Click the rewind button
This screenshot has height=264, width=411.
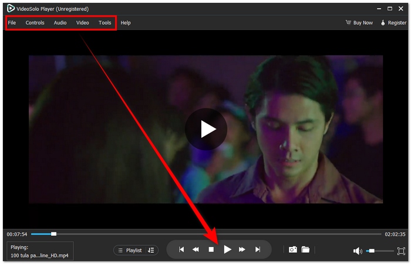[196, 249]
